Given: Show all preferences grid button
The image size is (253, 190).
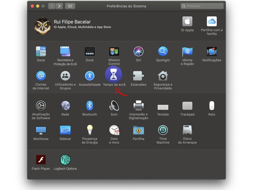Looking at the screenshot, I should click(x=70, y=6).
